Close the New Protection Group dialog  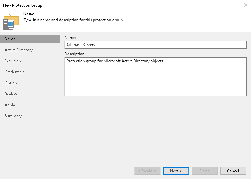pos(245,5)
